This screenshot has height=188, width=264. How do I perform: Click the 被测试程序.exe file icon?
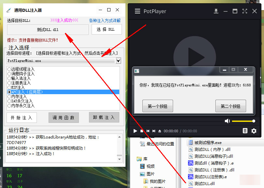tap(191, 143)
